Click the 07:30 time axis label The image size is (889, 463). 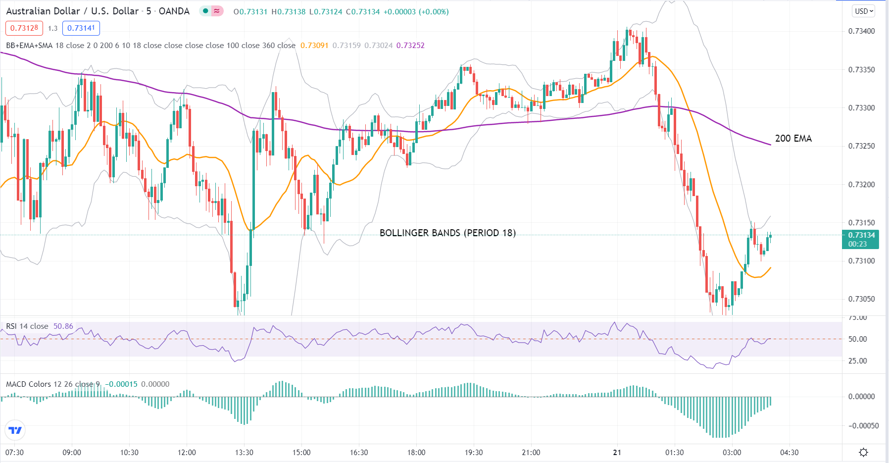pos(14,453)
